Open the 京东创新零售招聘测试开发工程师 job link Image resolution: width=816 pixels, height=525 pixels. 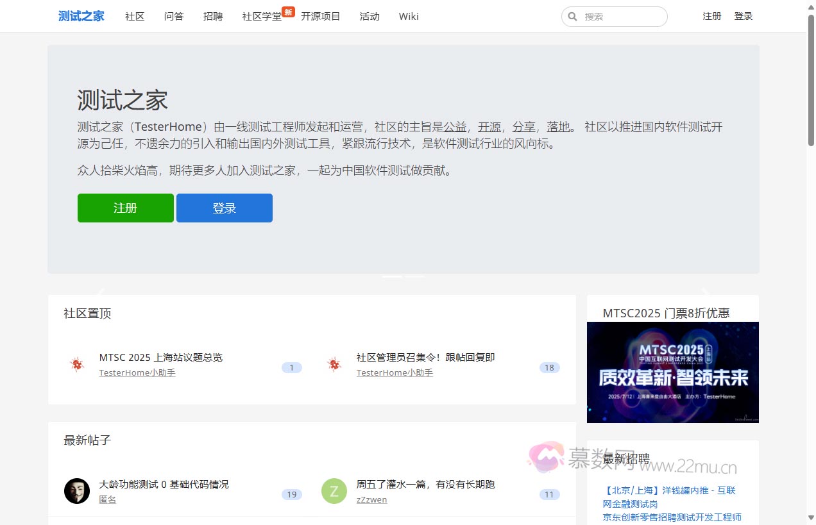point(672,517)
